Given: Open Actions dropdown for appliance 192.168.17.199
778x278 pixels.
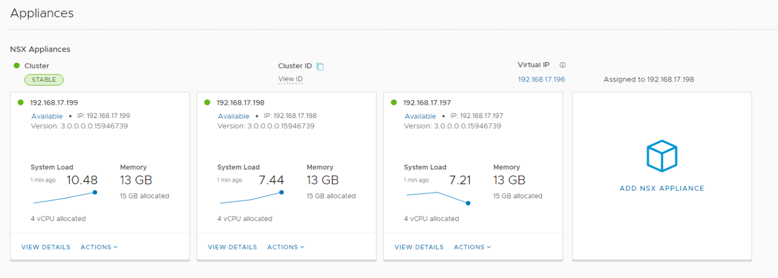Looking at the screenshot, I should tap(99, 247).
